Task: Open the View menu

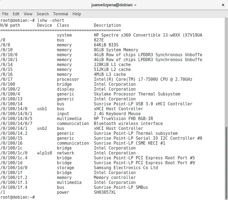Action: click(x=28, y=14)
